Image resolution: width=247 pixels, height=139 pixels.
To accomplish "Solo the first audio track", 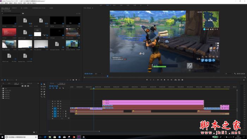I will pyautogui.click(x=63, y=111).
